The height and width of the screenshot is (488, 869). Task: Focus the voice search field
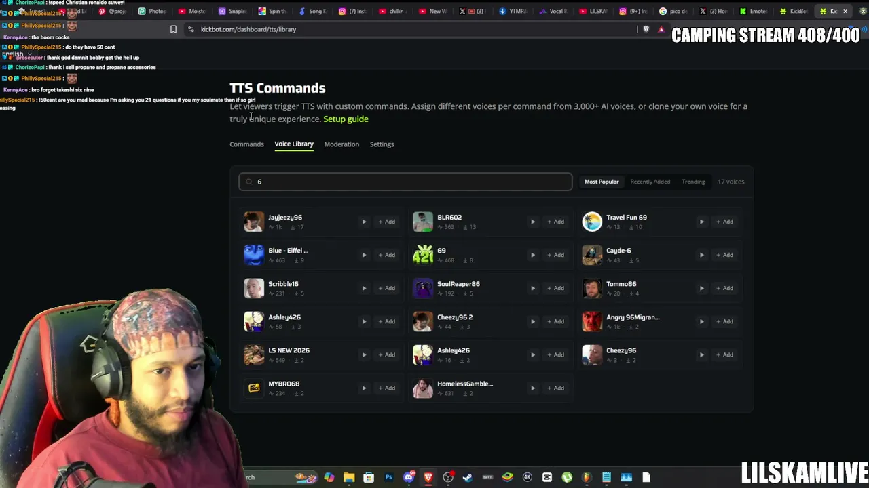405,182
